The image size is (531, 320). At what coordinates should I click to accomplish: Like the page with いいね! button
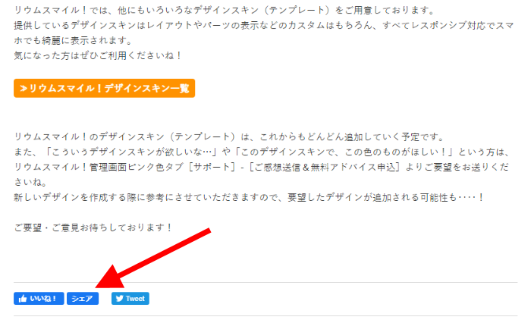(39, 299)
